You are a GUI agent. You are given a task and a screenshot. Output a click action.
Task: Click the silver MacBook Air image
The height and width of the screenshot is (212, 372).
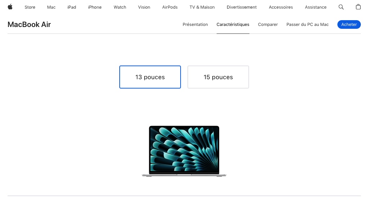[x=184, y=151]
